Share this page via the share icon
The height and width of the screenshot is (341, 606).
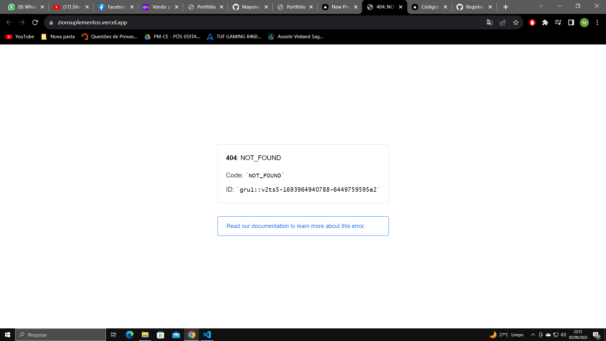point(503,22)
